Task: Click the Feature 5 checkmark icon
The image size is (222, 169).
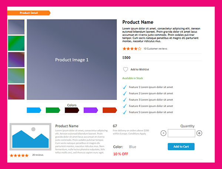Action: [125, 112]
